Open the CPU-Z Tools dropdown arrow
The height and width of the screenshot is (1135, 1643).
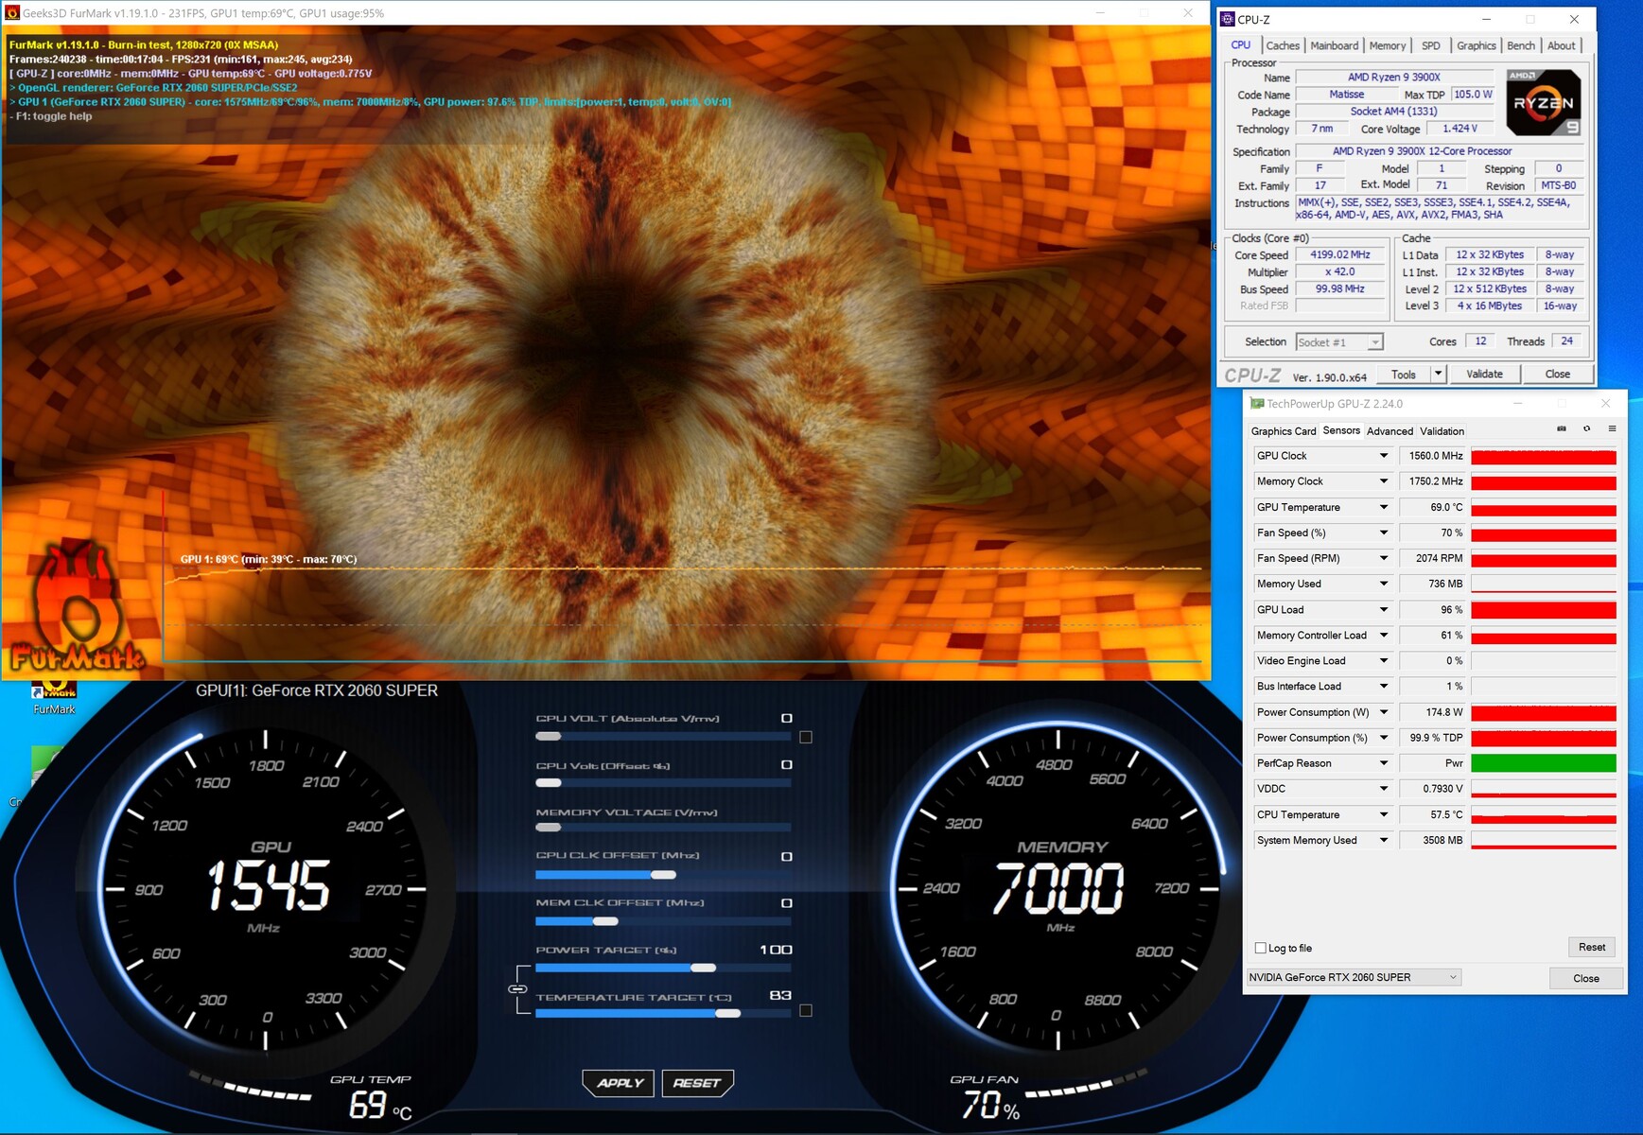(1438, 374)
